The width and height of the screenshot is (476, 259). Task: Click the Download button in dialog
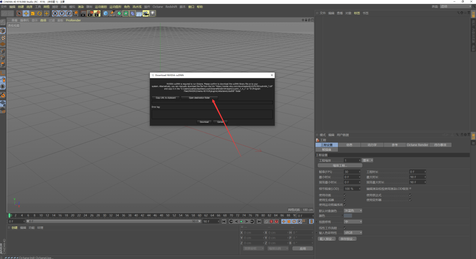[204, 122]
